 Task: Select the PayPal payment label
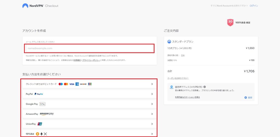click(29, 94)
